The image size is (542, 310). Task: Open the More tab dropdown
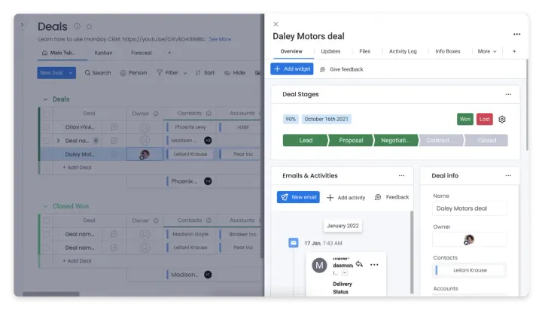coord(487,51)
